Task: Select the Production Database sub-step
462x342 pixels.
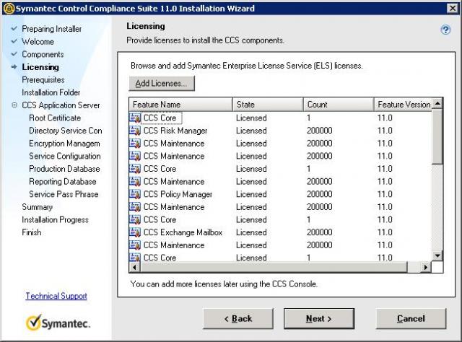Action: [64, 169]
